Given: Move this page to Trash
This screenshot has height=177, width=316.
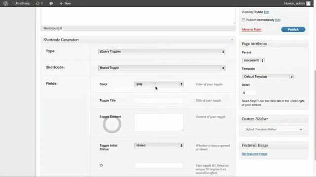Looking at the screenshot, I should 252,29.
